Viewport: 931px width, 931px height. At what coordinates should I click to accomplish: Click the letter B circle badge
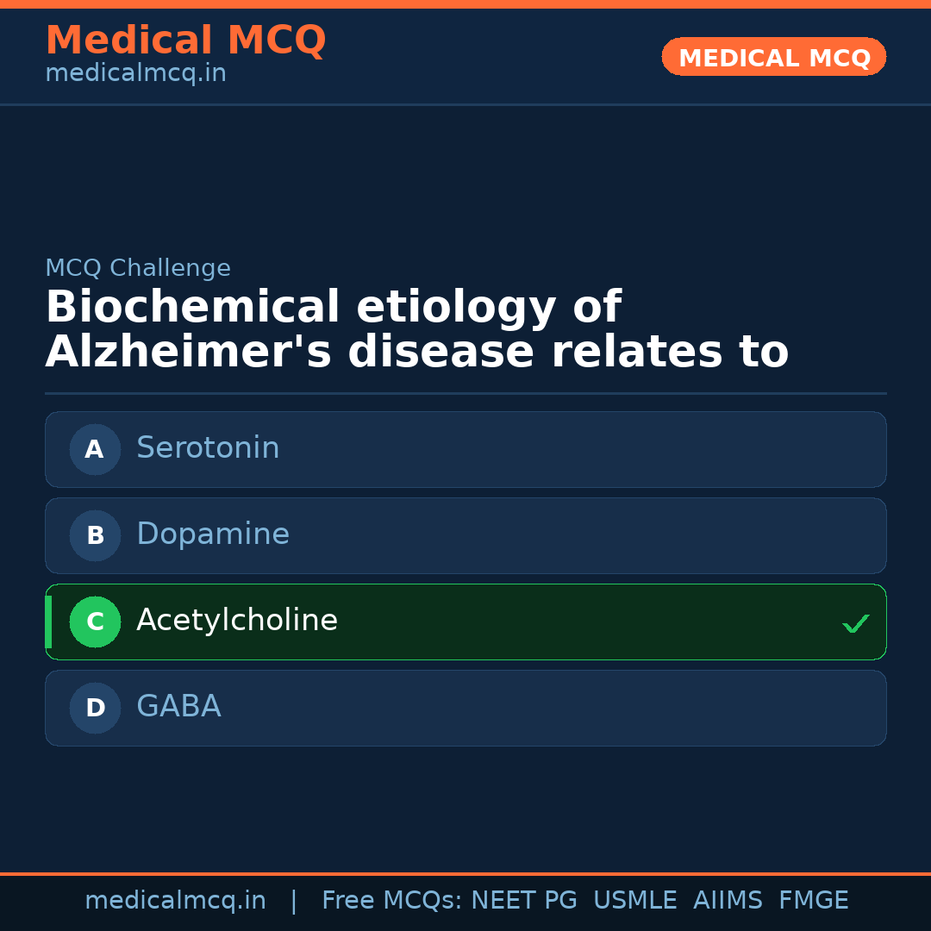95,535
